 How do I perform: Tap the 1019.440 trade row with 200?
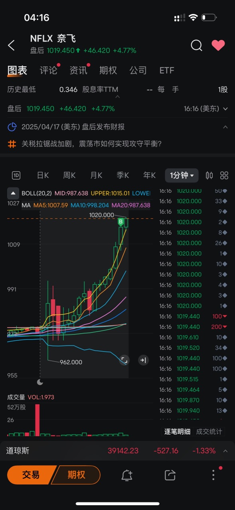pyautogui.click(x=194, y=327)
